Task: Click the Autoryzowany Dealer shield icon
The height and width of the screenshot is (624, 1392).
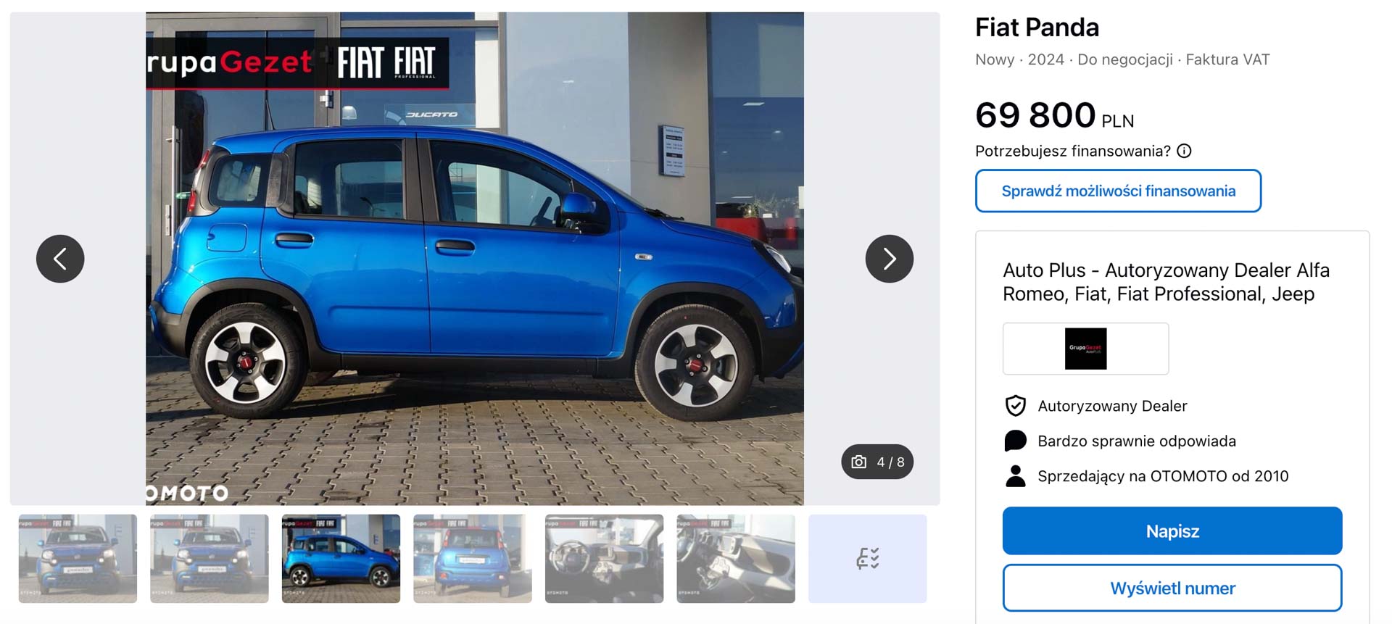Action: point(1016,406)
